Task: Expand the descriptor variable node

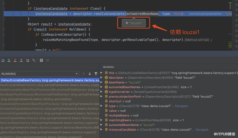Action: coord(101,78)
